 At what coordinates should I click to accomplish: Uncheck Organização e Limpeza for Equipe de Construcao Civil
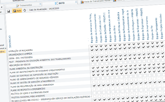101,49
